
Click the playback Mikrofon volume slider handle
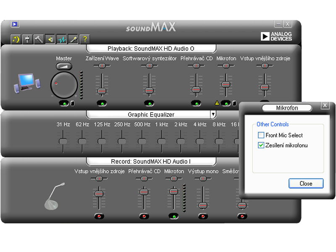pyautogui.click(x=226, y=84)
